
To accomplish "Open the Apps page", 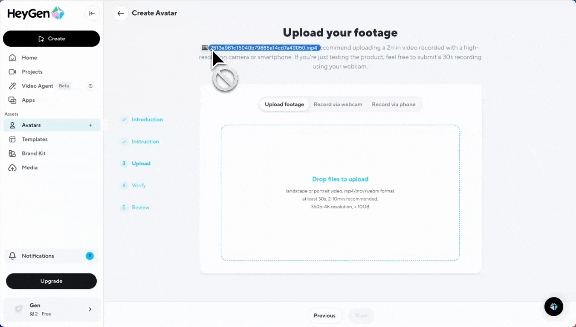I will [28, 100].
